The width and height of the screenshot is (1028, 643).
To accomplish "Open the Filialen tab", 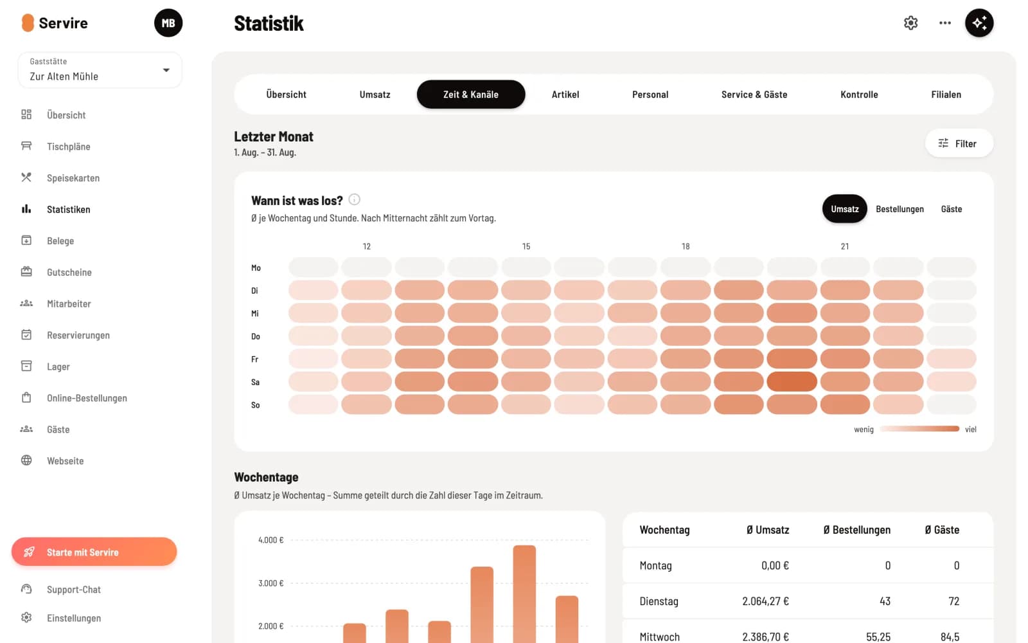I will (946, 95).
